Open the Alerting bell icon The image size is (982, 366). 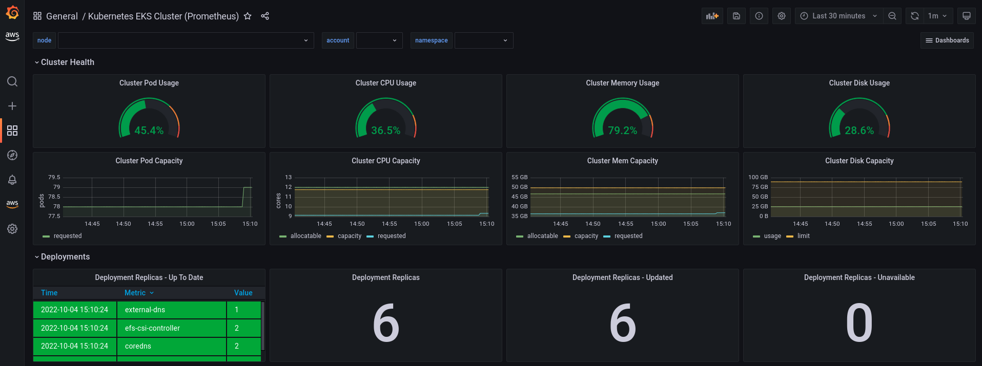pos(12,180)
